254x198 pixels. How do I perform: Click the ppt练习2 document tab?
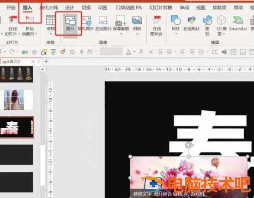pos(11,62)
